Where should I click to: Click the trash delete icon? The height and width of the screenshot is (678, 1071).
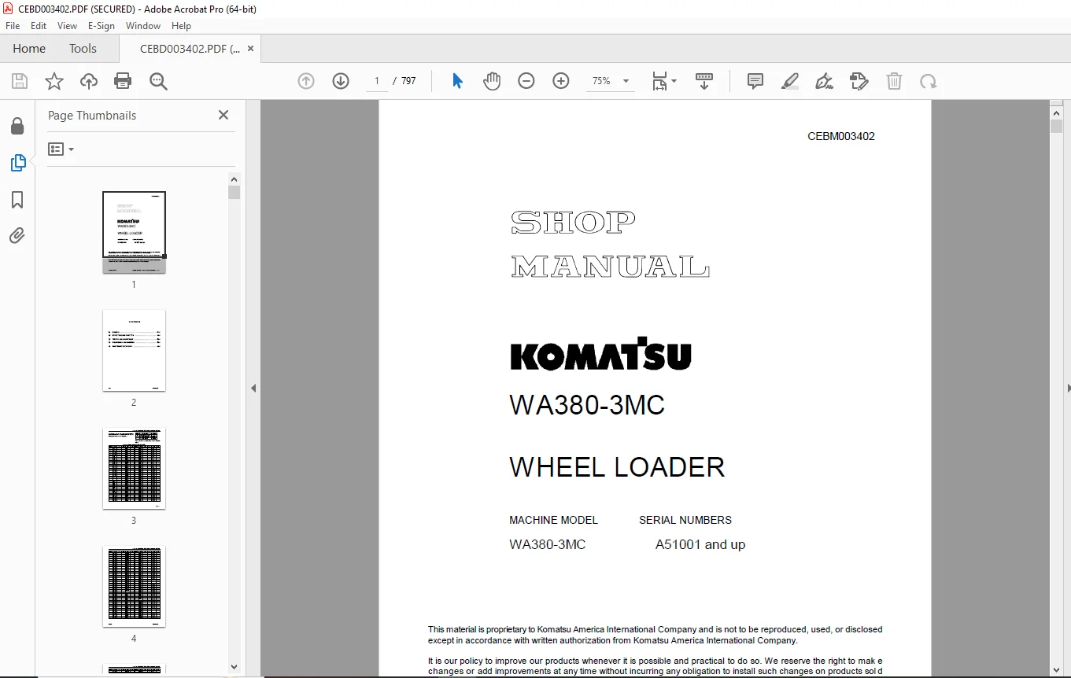[894, 81]
